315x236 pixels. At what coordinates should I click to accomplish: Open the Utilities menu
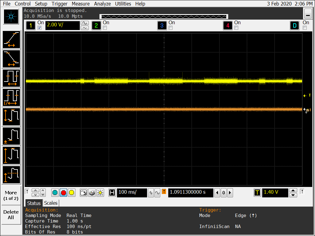123,4
